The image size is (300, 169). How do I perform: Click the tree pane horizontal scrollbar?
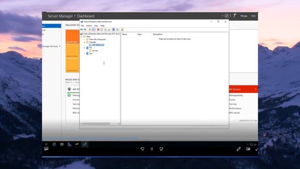tap(96, 123)
